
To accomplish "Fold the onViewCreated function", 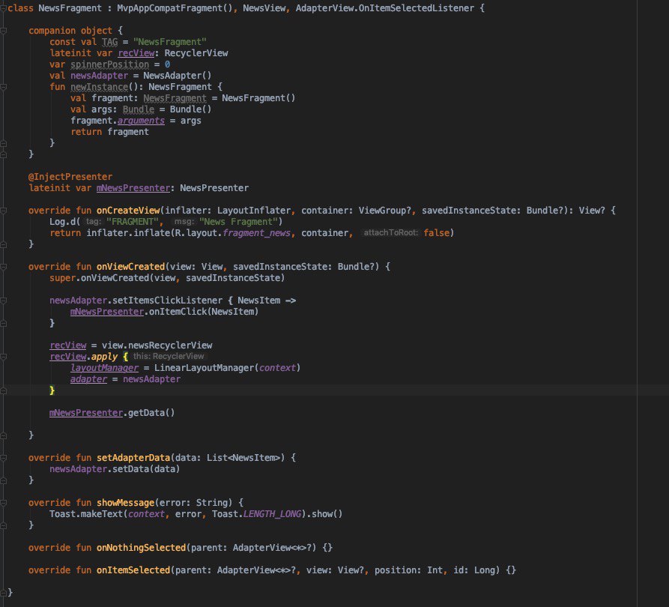I will 3,267.
